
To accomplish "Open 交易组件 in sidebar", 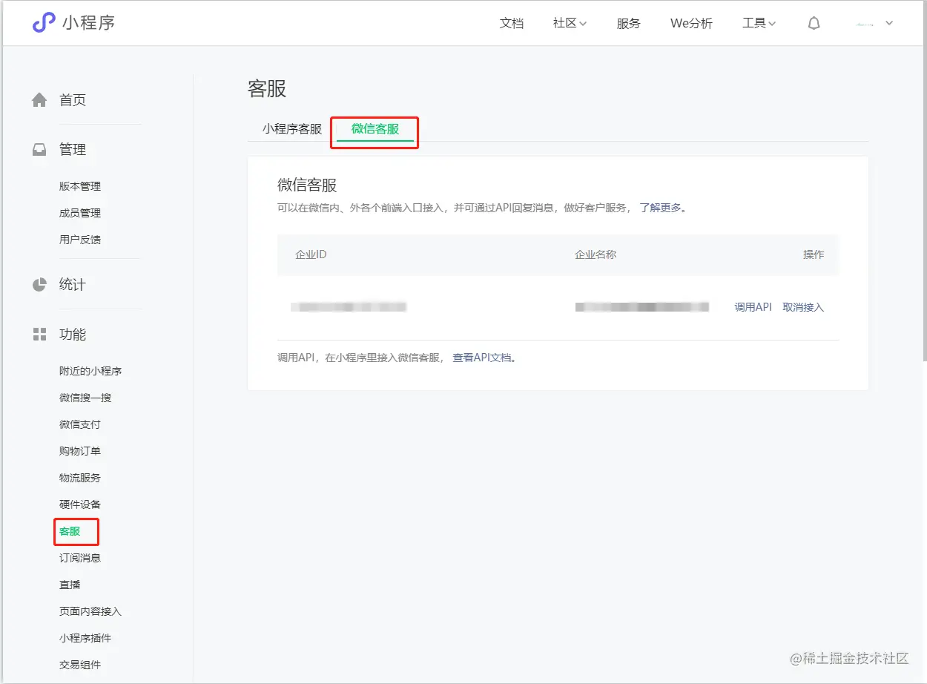I will click(80, 665).
